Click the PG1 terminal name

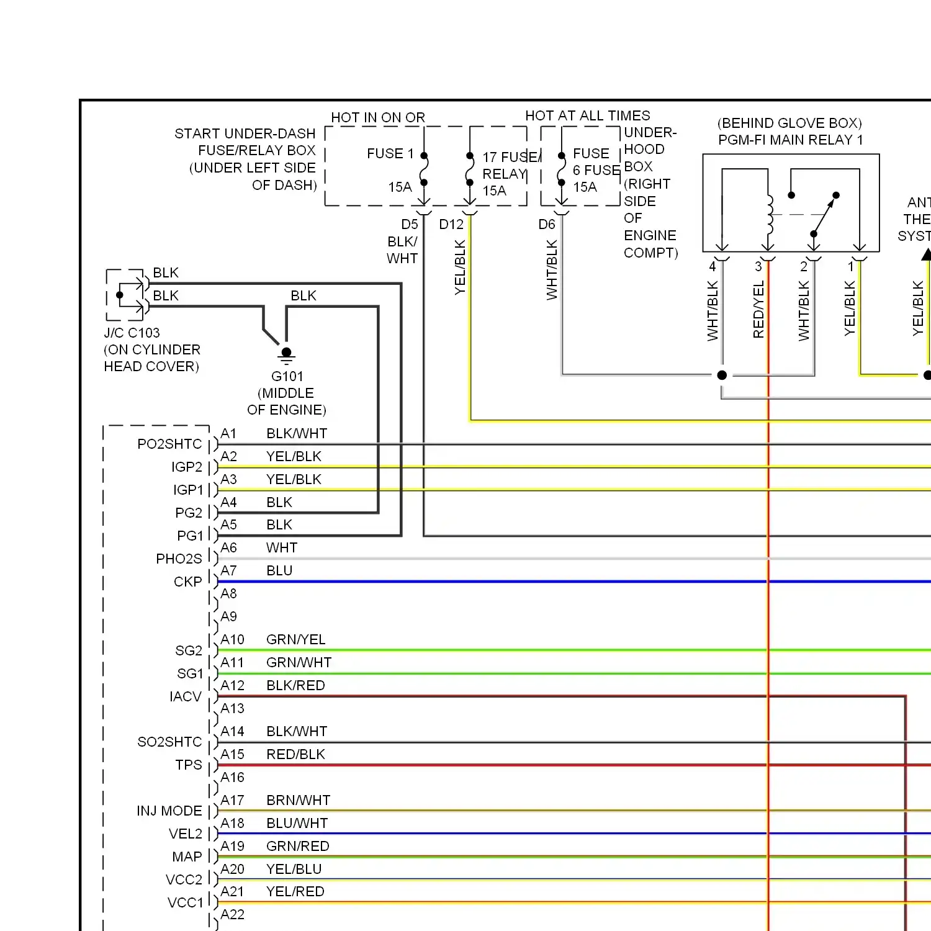coord(190,536)
